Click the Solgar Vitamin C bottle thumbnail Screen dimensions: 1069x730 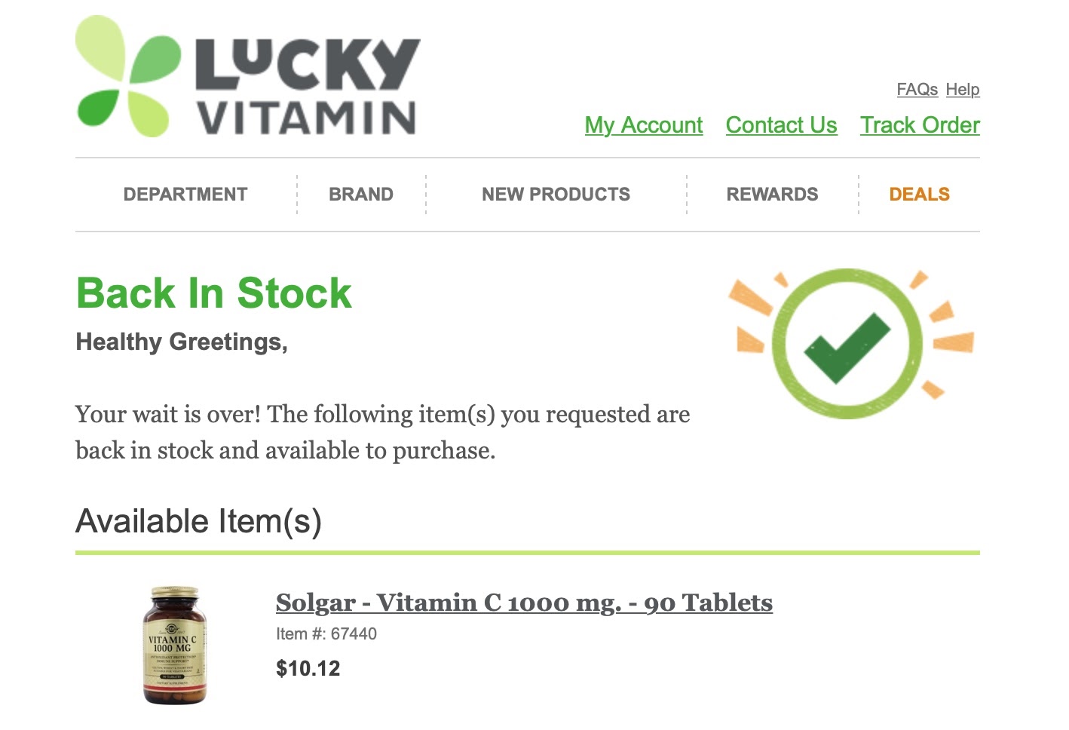click(x=175, y=646)
